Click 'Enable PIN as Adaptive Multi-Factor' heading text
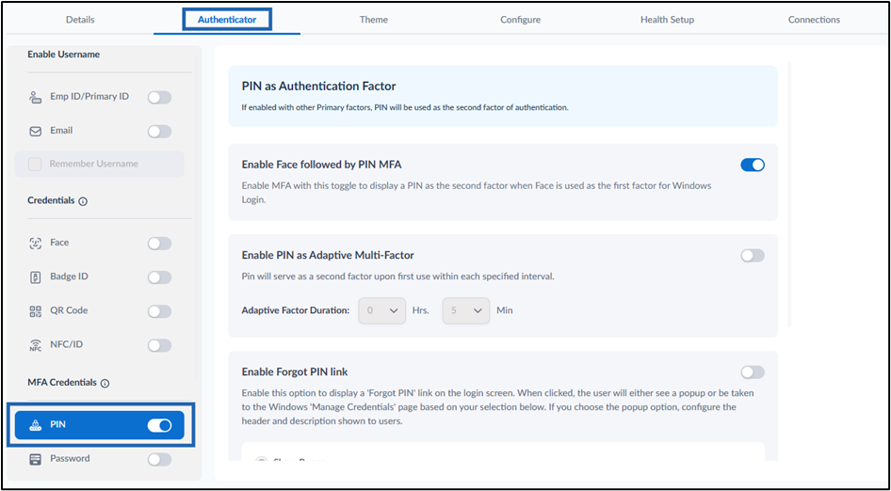Image resolution: width=891 pixels, height=491 pixels. pyautogui.click(x=328, y=256)
